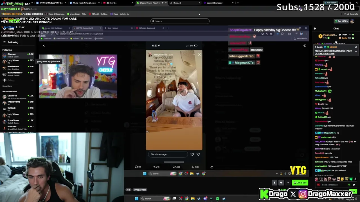Open miamaxxed channel in sidebar
Screen dimensions: 360x202
[x=18, y=68]
